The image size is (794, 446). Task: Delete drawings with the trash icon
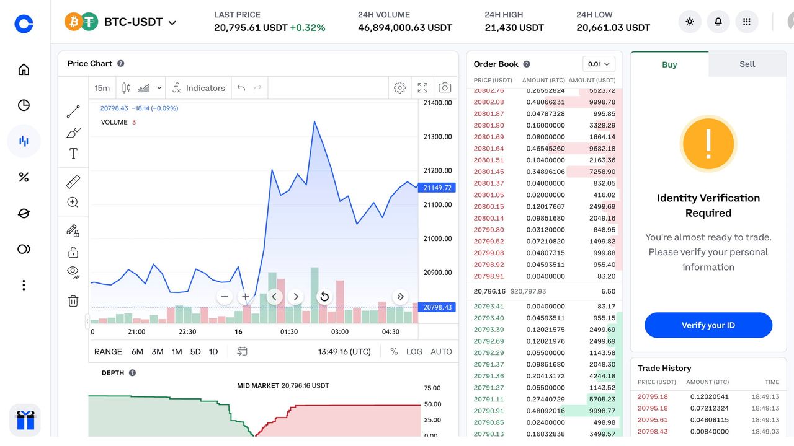pyautogui.click(x=73, y=301)
